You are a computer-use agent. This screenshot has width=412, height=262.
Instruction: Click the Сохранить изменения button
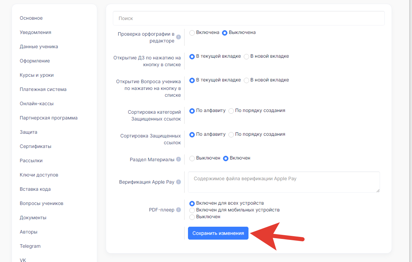(x=218, y=233)
